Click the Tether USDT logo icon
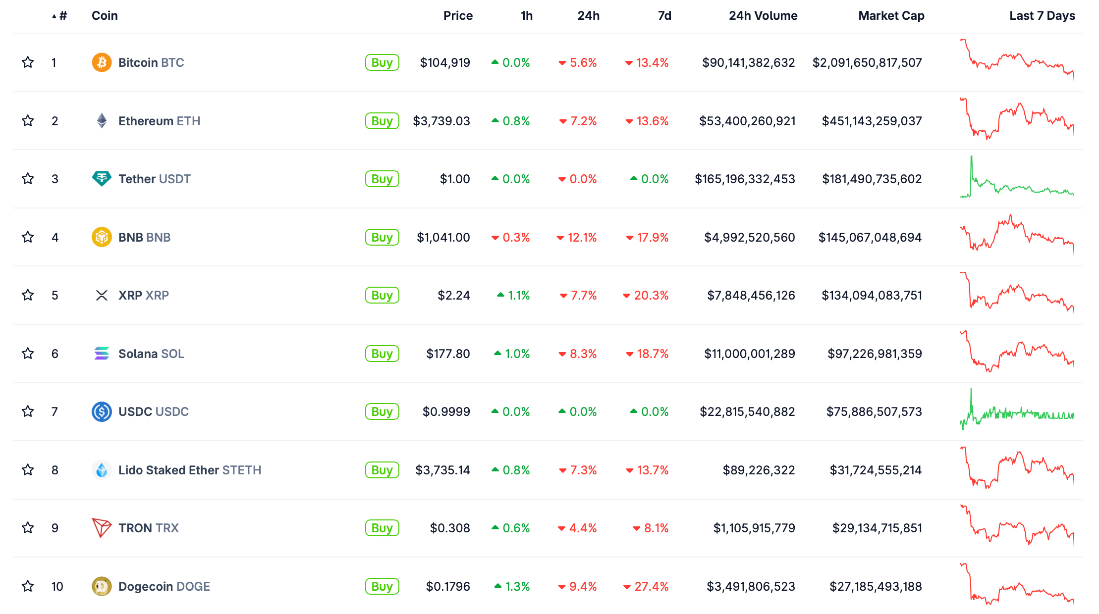The image size is (1099, 614). (102, 179)
